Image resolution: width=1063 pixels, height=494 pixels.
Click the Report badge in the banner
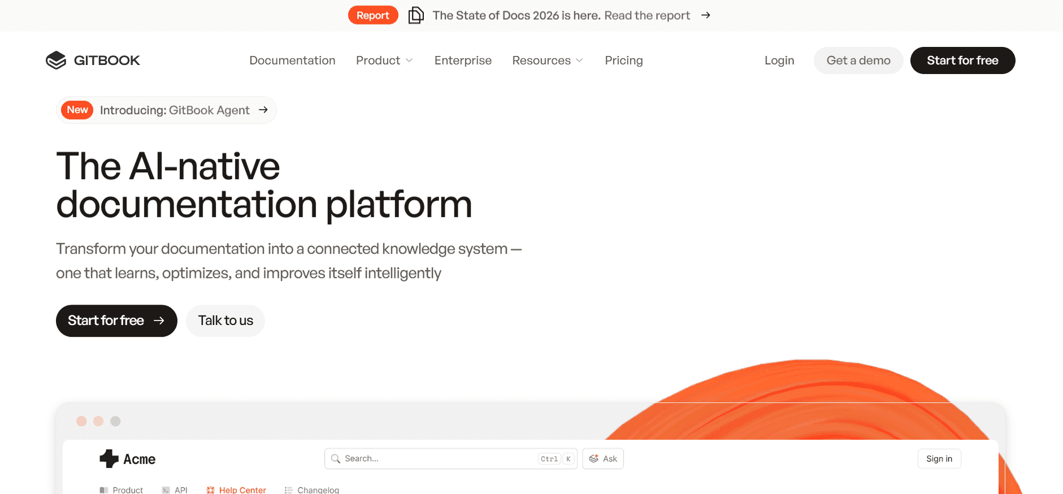coord(373,15)
